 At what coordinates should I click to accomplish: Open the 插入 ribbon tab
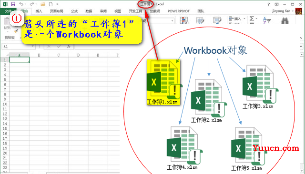(x=39, y=11)
